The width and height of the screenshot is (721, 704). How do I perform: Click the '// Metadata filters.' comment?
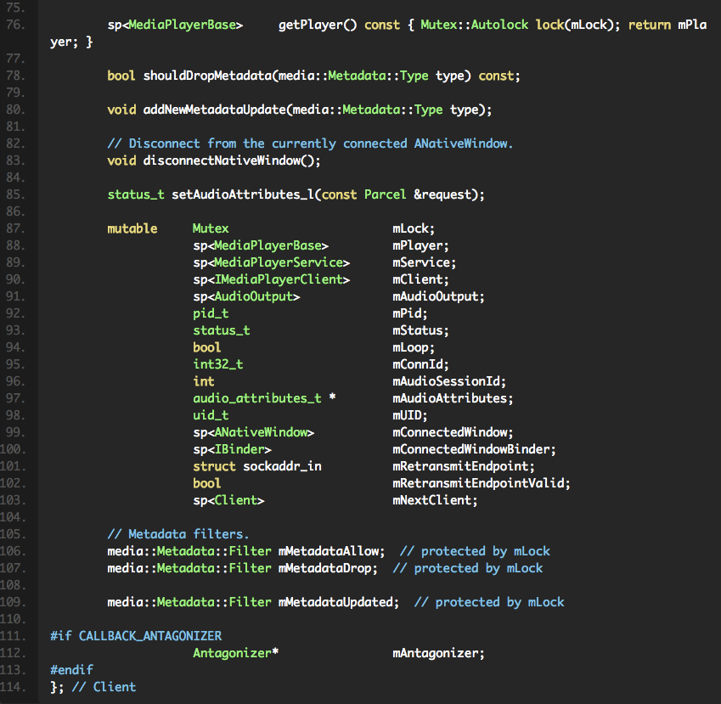(x=178, y=534)
